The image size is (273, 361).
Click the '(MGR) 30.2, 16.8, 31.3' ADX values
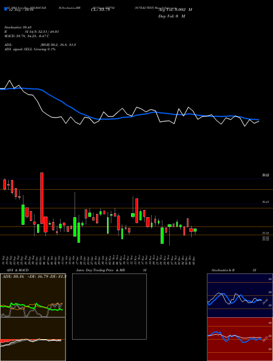point(58,45)
